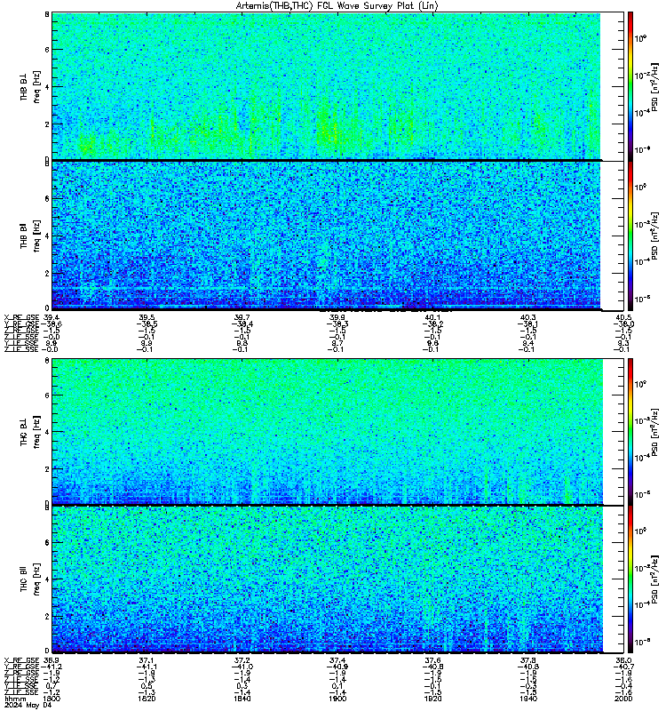Viewport: 666px width, 711px height.
Task: Click the 1800 time tick label
Action: [52, 699]
